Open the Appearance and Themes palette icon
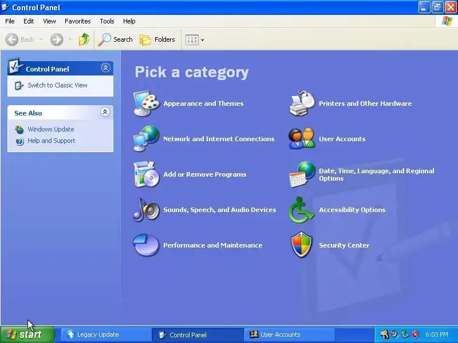The width and height of the screenshot is (458, 343). click(x=147, y=103)
